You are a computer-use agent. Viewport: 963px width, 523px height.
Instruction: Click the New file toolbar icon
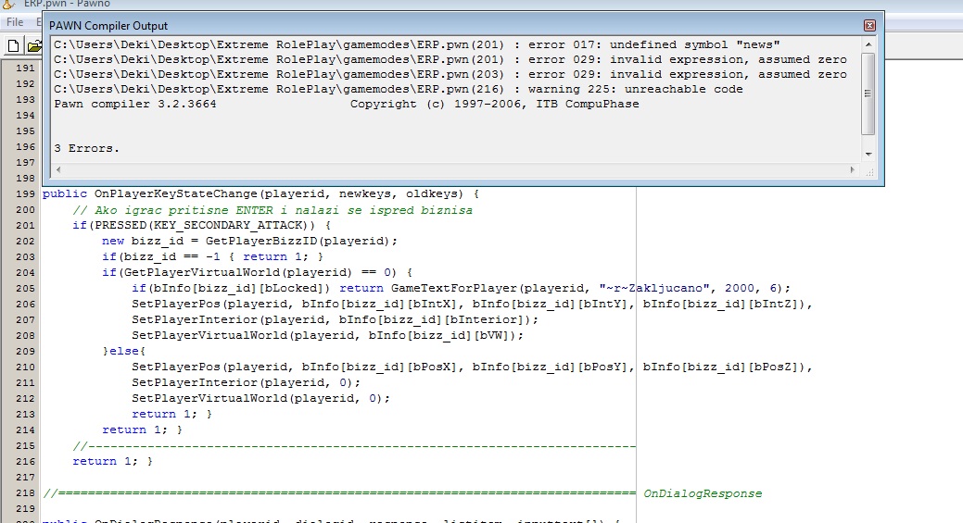coord(14,46)
